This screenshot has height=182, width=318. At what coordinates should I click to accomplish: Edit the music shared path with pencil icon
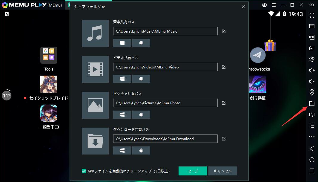[224, 31]
